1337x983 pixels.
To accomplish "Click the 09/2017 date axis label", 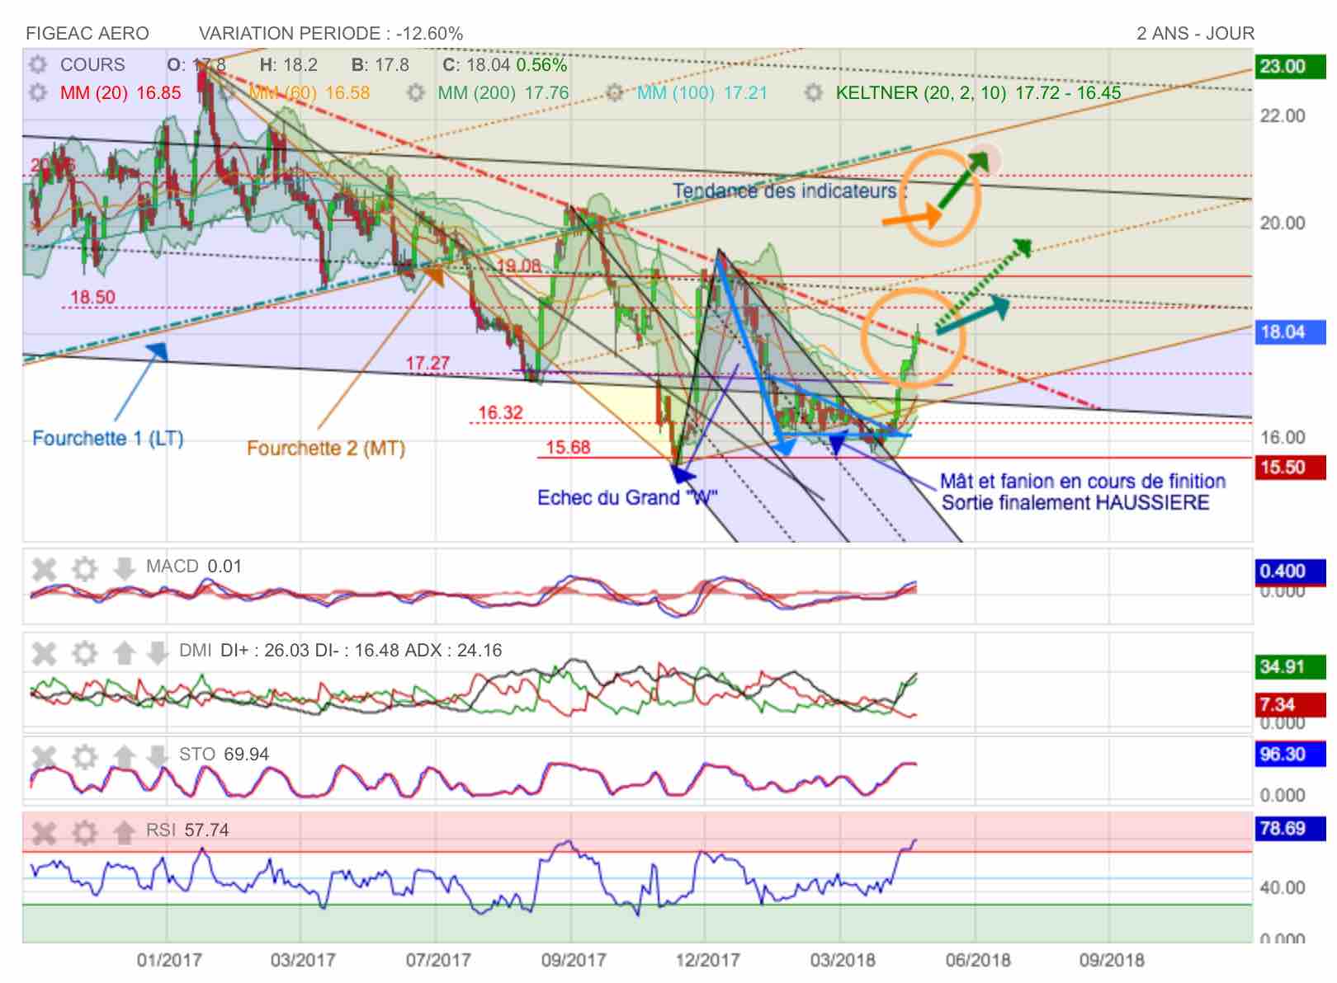I will [573, 961].
